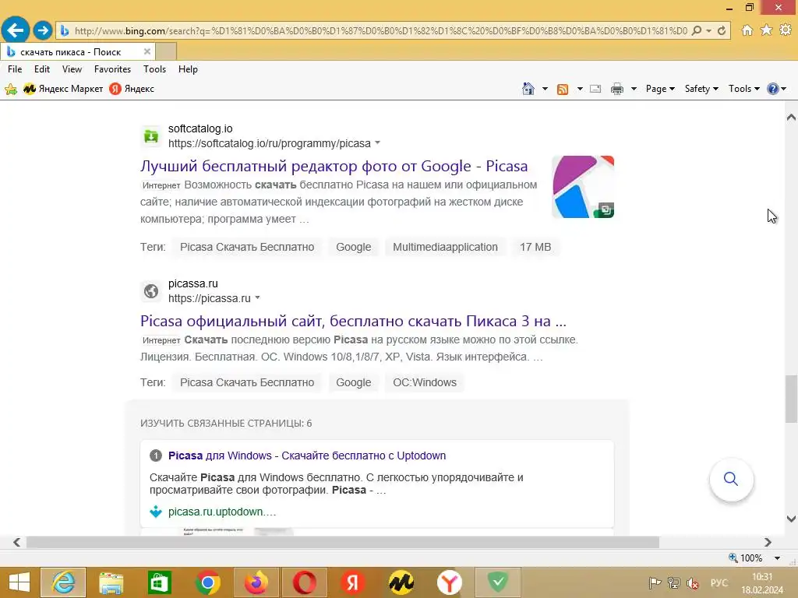
Task: Launch Opera from taskbar
Action: [305, 582]
